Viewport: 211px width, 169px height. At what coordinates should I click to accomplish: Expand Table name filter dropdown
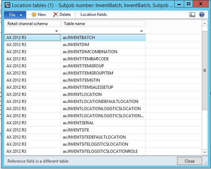(x=141, y=31)
